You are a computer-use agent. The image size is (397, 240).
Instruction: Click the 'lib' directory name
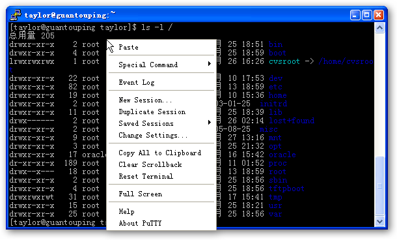275,112
